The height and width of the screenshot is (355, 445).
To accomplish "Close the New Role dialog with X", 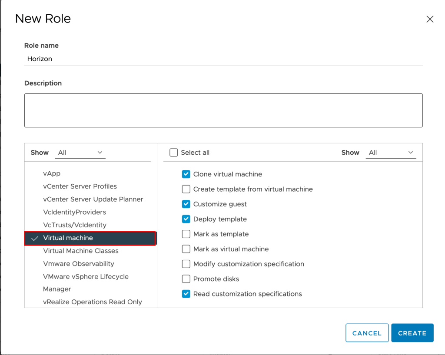I will (x=430, y=19).
